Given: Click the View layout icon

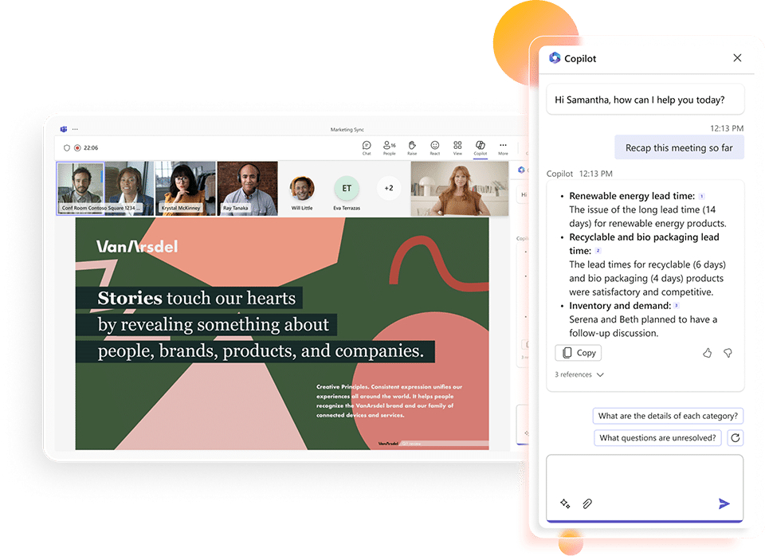Looking at the screenshot, I should (x=457, y=146).
